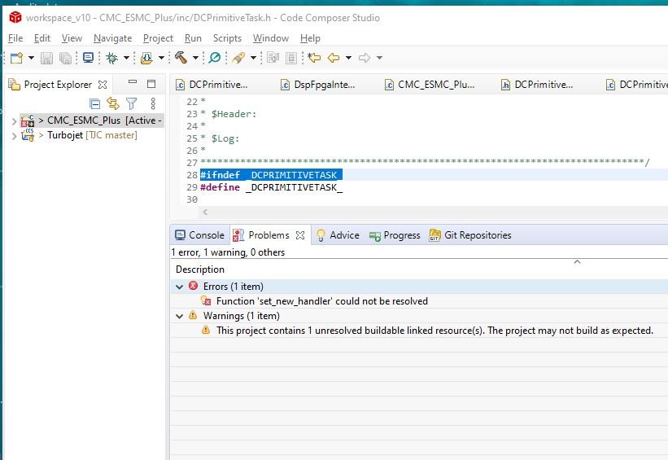Viewport: 668px width, 460px height.
Task: Collapse All in Project Explorer
Action: pos(94,103)
